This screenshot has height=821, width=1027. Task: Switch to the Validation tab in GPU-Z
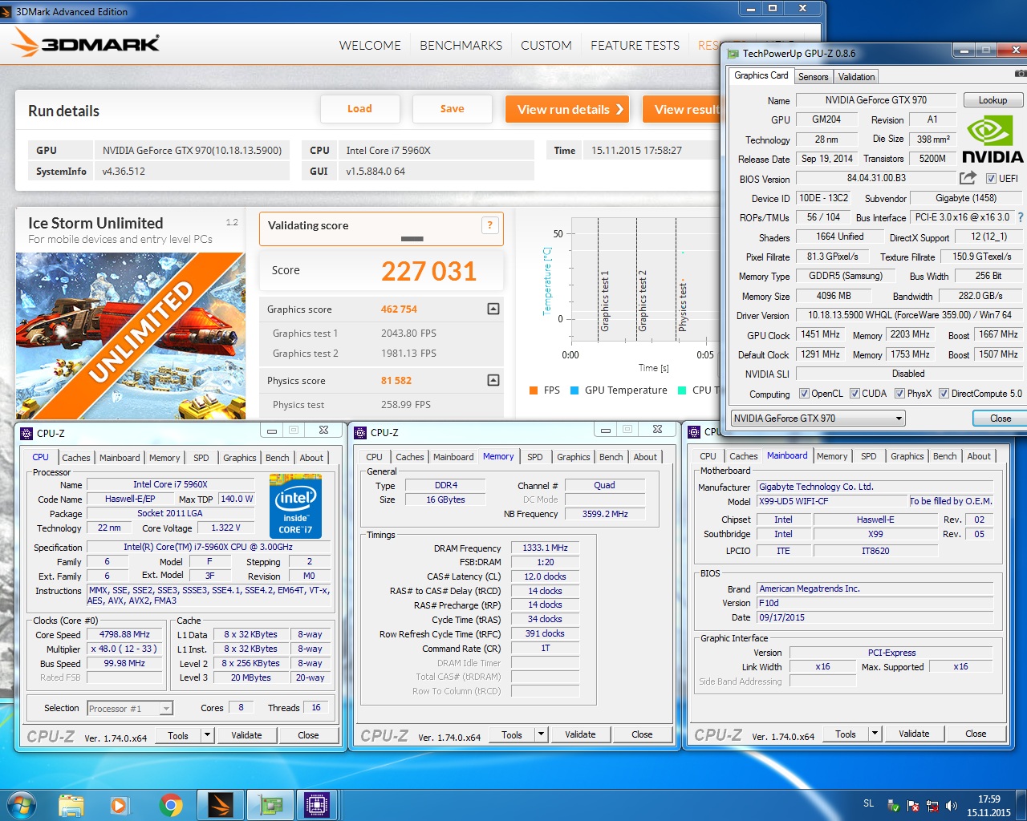[x=856, y=77]
